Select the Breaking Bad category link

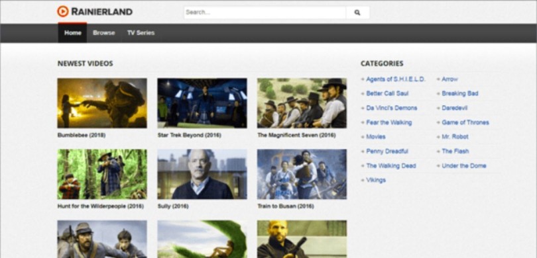click(x=460, y=93)
